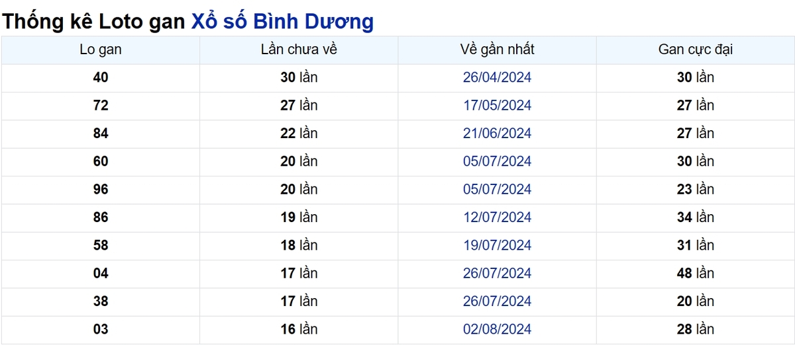795x345 pixels.
Task: Open the 26/07/2024 date in row 38
Action: [498, 301]
